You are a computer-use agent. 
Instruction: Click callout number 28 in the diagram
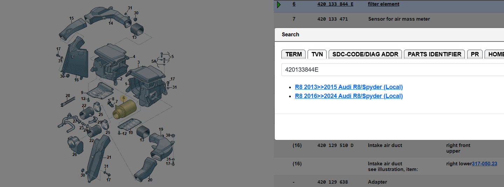pyautogui.click(x=68, y=95)
